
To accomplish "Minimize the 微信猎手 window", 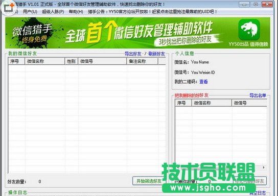I will pos(244,4).
